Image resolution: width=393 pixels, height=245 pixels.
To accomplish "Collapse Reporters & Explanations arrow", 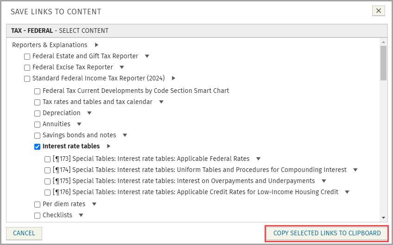I will [96, 45].
